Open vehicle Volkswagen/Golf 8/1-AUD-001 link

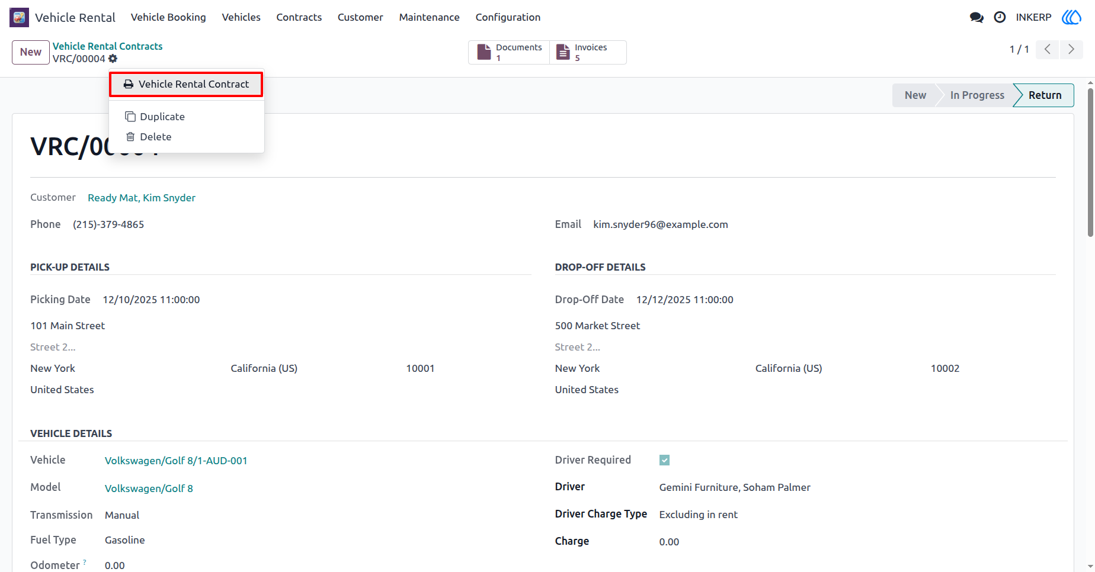(176, 461)
